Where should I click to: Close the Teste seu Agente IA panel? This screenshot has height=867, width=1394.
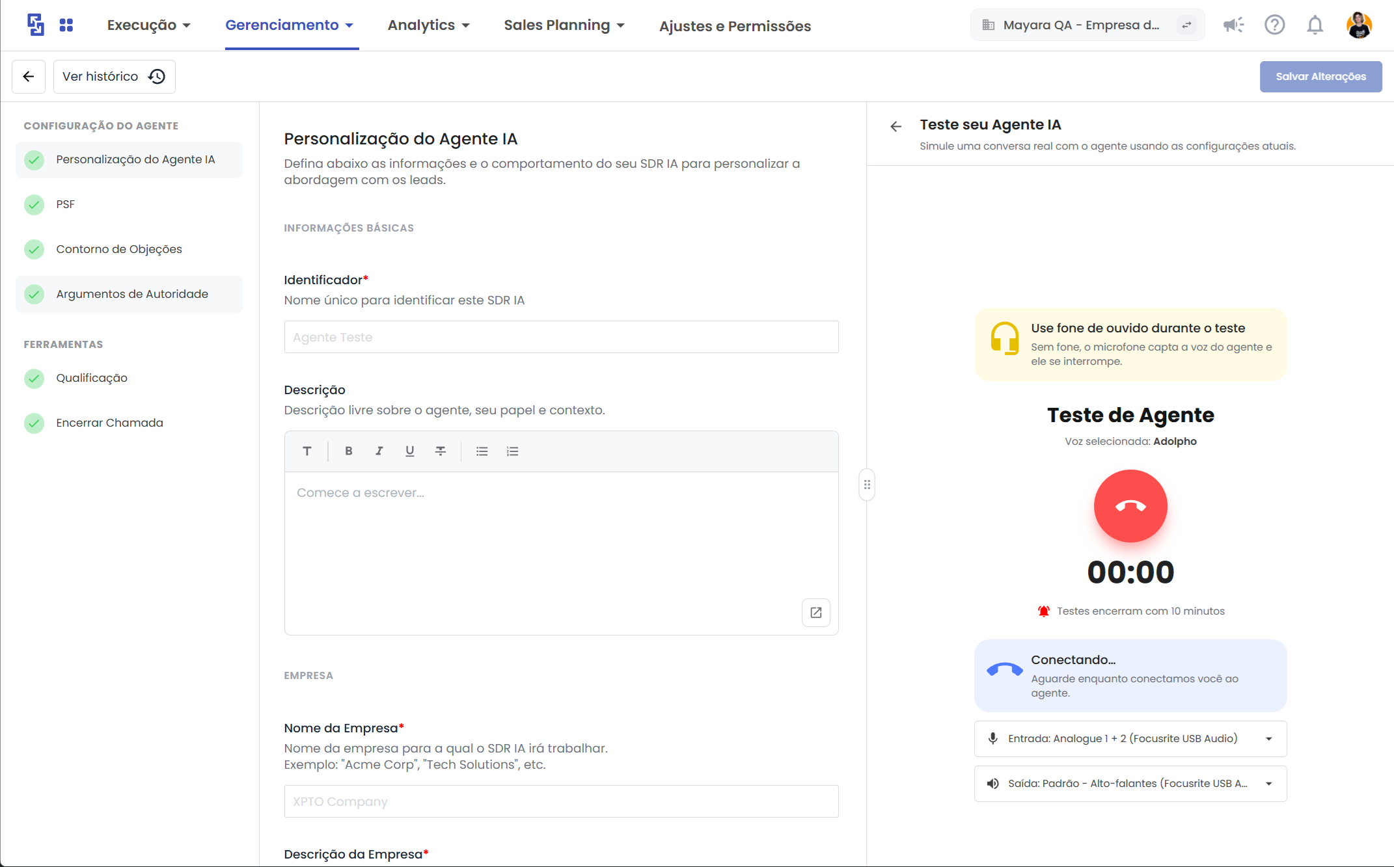click(x=896, y=126)
